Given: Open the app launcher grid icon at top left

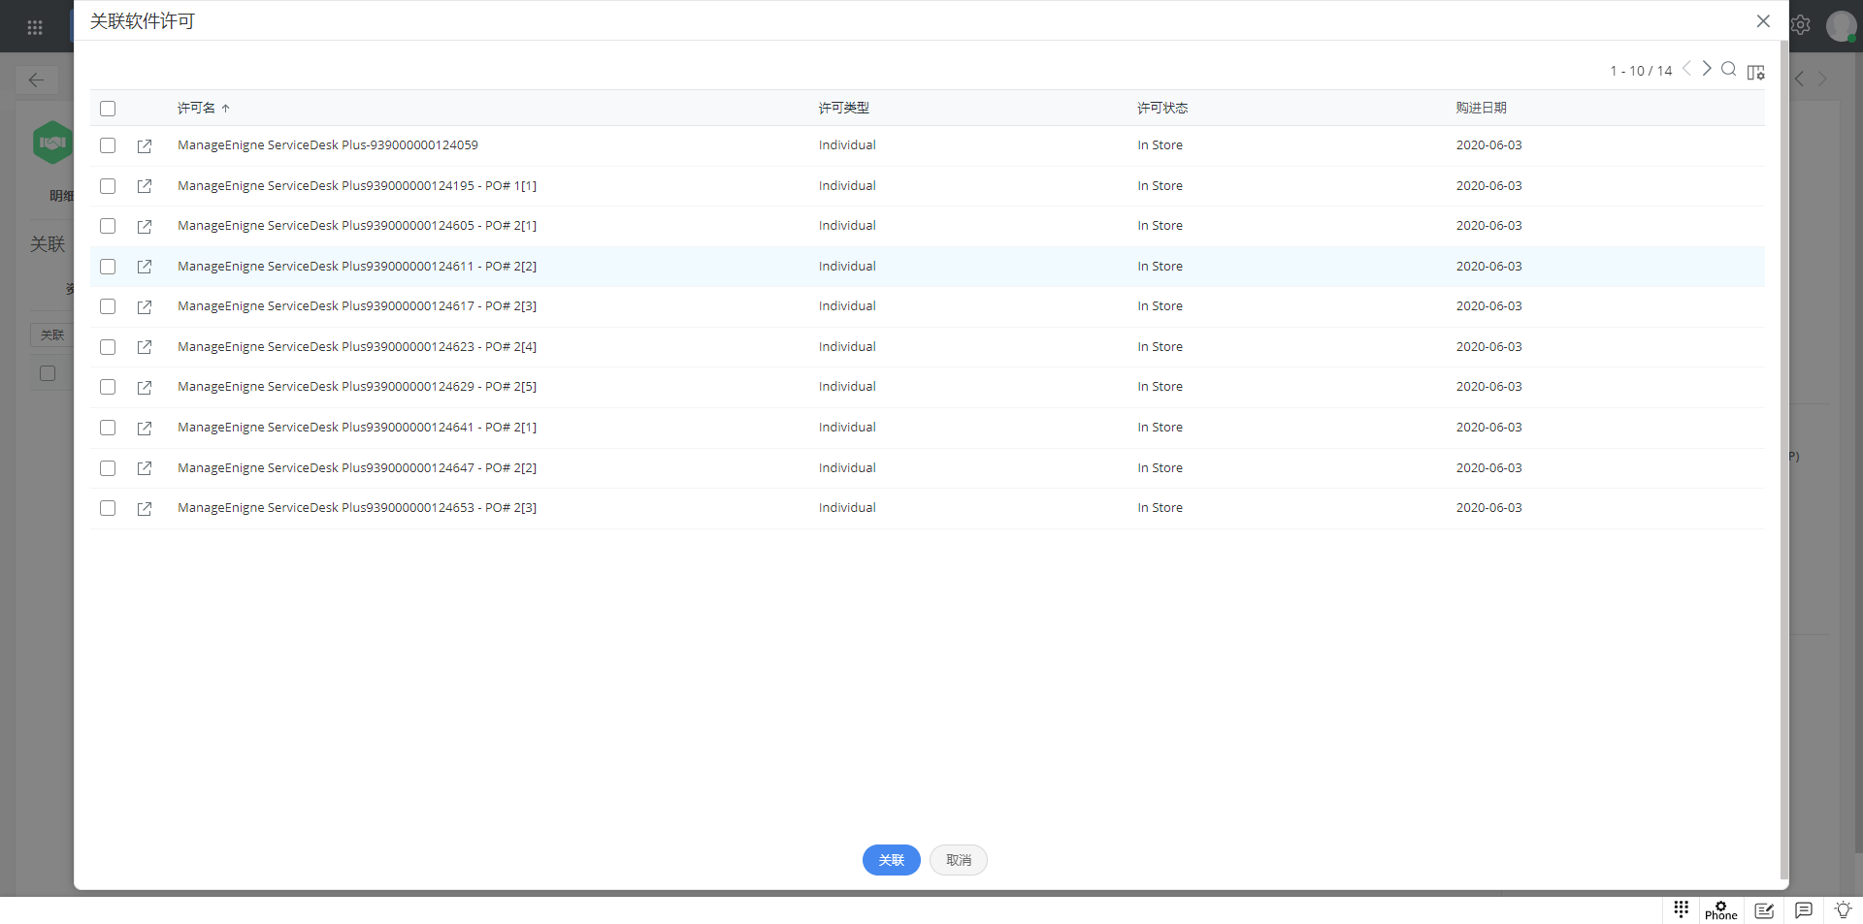Looking at the screenshot, I should tap(35, 27).
